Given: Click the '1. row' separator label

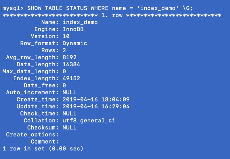Looking at the screenshot, I should tap(112, 15).
